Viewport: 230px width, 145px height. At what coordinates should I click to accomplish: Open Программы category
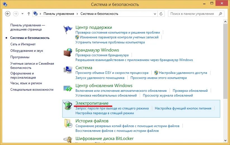[x=20, y=57]
